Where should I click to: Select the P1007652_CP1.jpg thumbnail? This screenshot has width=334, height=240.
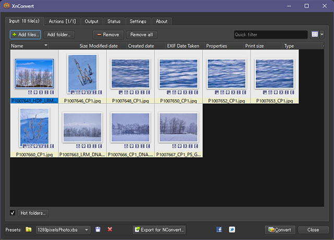pyautogui.click(x=226, y=74)
